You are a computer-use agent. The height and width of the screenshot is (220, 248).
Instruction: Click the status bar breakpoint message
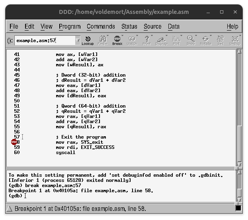click(x=80, y=208)
